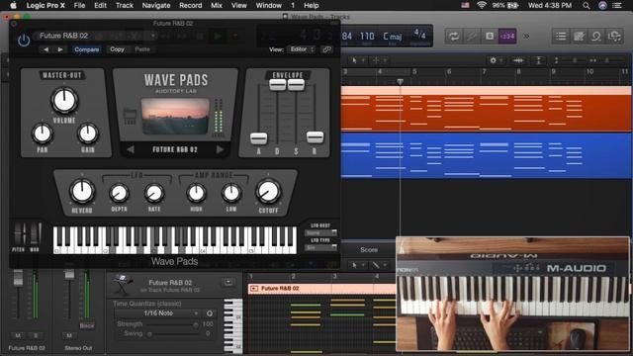Click the envelope Release fader
The width and height of the screenshot is (633, 356).
[x=315, y=137]
